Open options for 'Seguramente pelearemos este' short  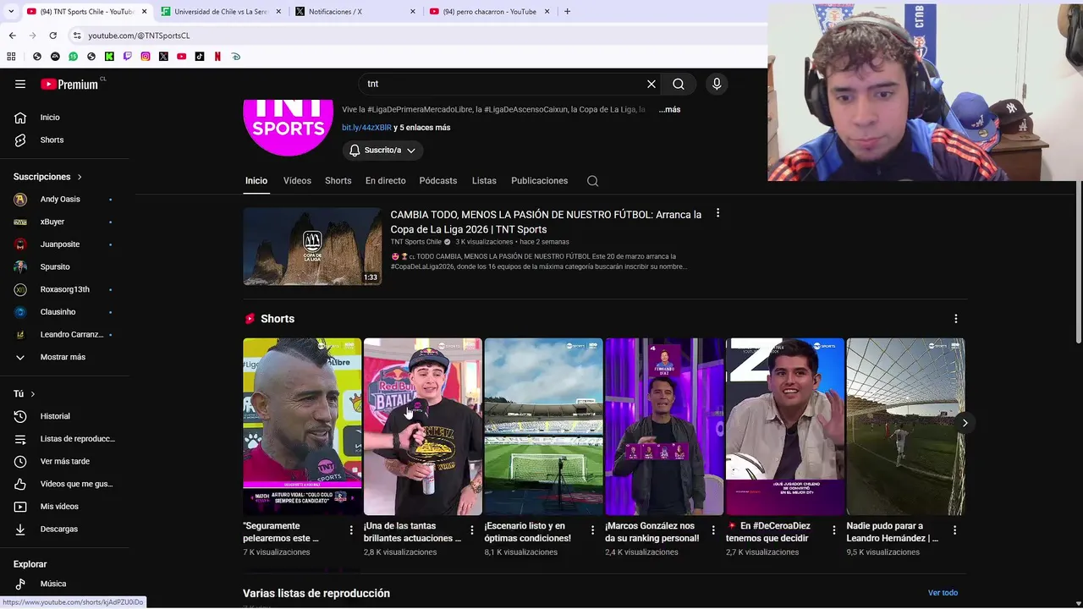[x=351, y=530]
